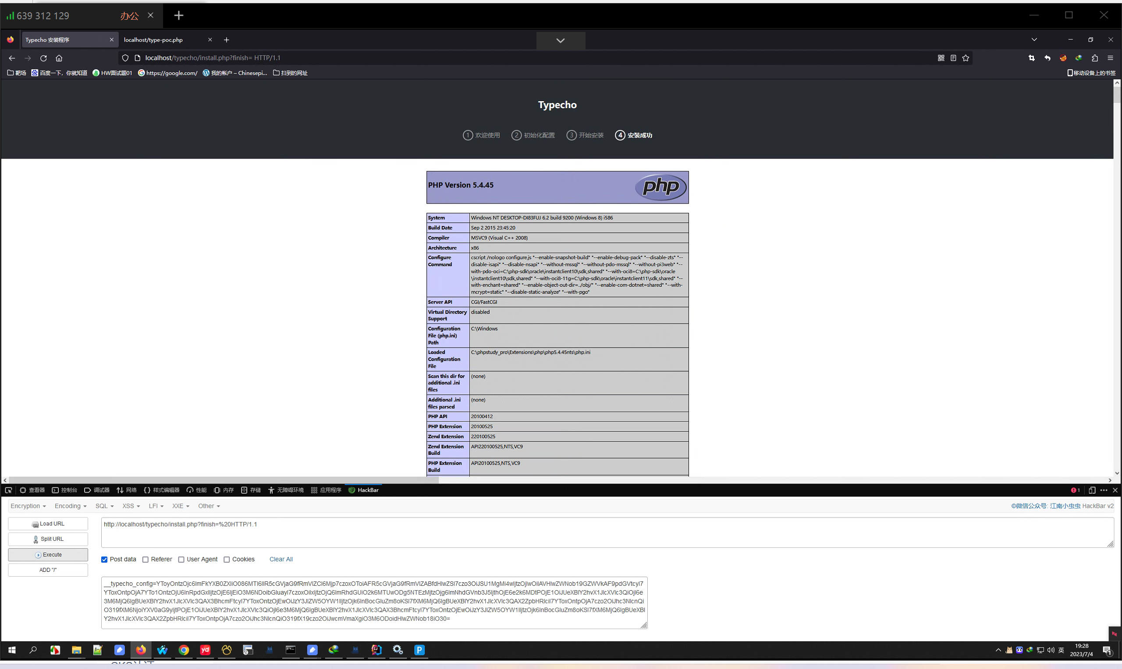
Task: Open File Explorer from the taskbar
Action: point(76,650)
